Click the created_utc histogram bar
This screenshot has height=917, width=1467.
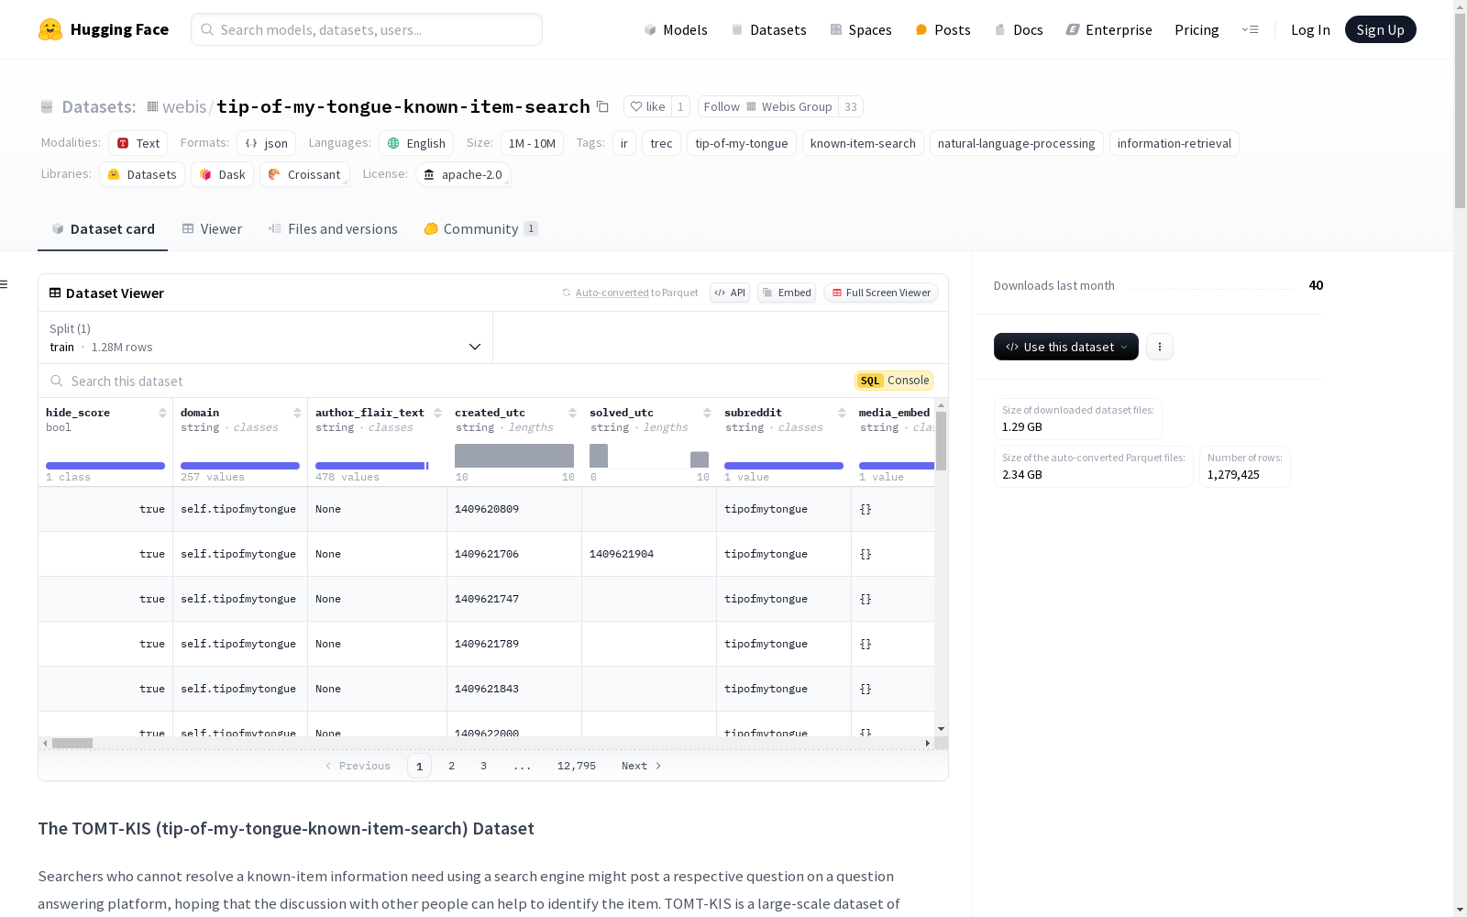click(x=514, y=456)
